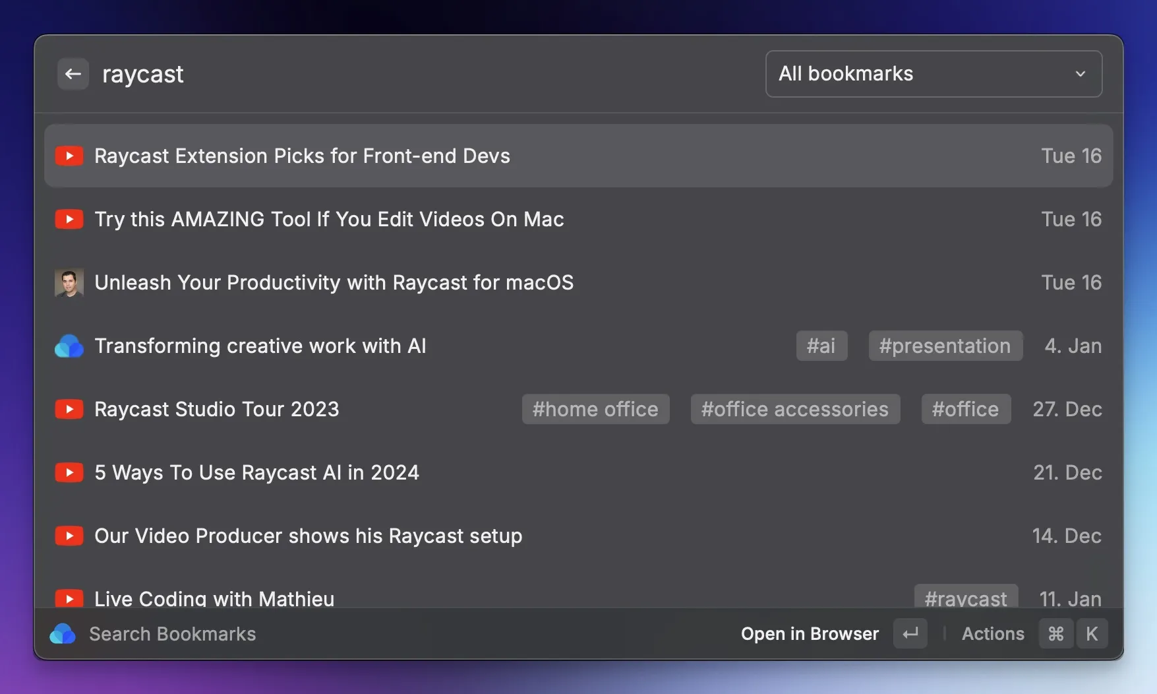
Task: Click the #office accessories tag
Action: [795, 409]
